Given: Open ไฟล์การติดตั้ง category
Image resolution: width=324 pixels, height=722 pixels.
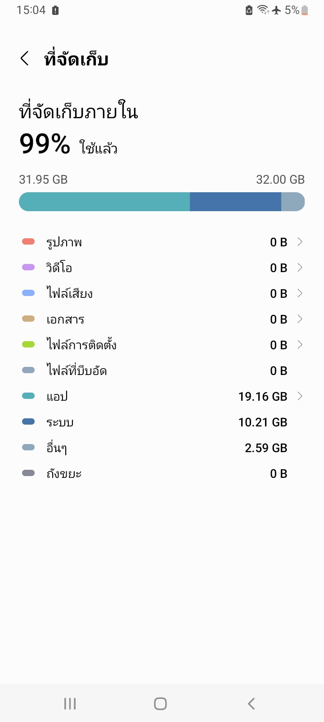Looking at the screenshot, I should pyautogui.click(x=81, y=345).
